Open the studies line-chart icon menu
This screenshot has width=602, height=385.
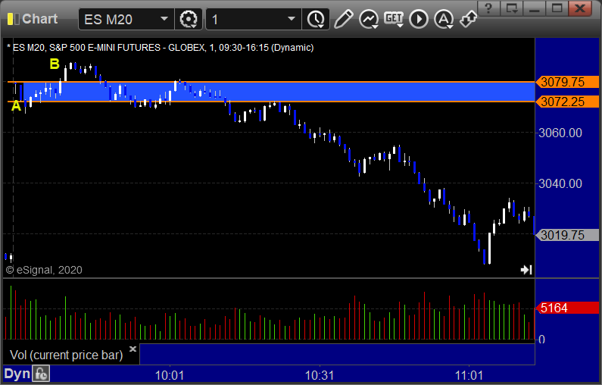(369, 19)
